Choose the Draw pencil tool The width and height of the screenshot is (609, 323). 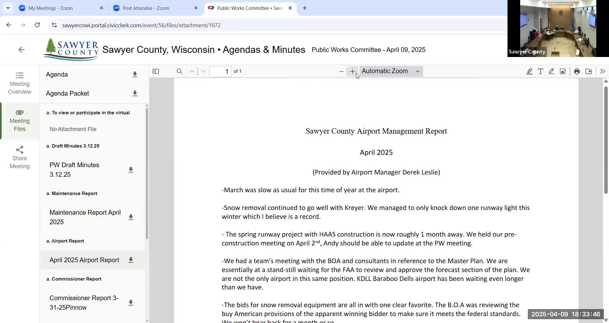551,71
